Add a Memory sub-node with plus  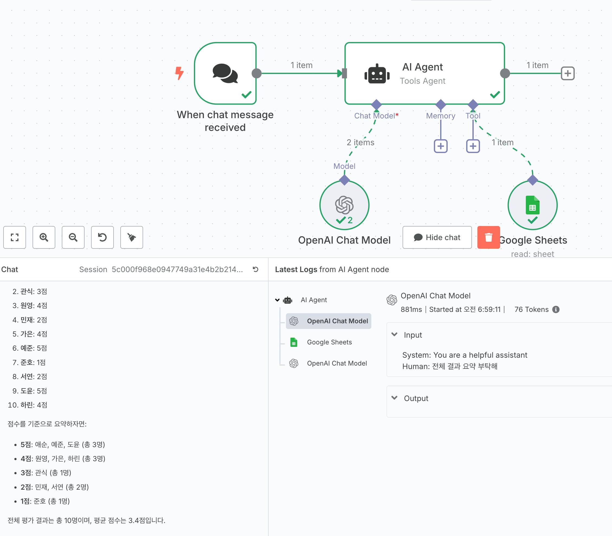tap(441, 146)
